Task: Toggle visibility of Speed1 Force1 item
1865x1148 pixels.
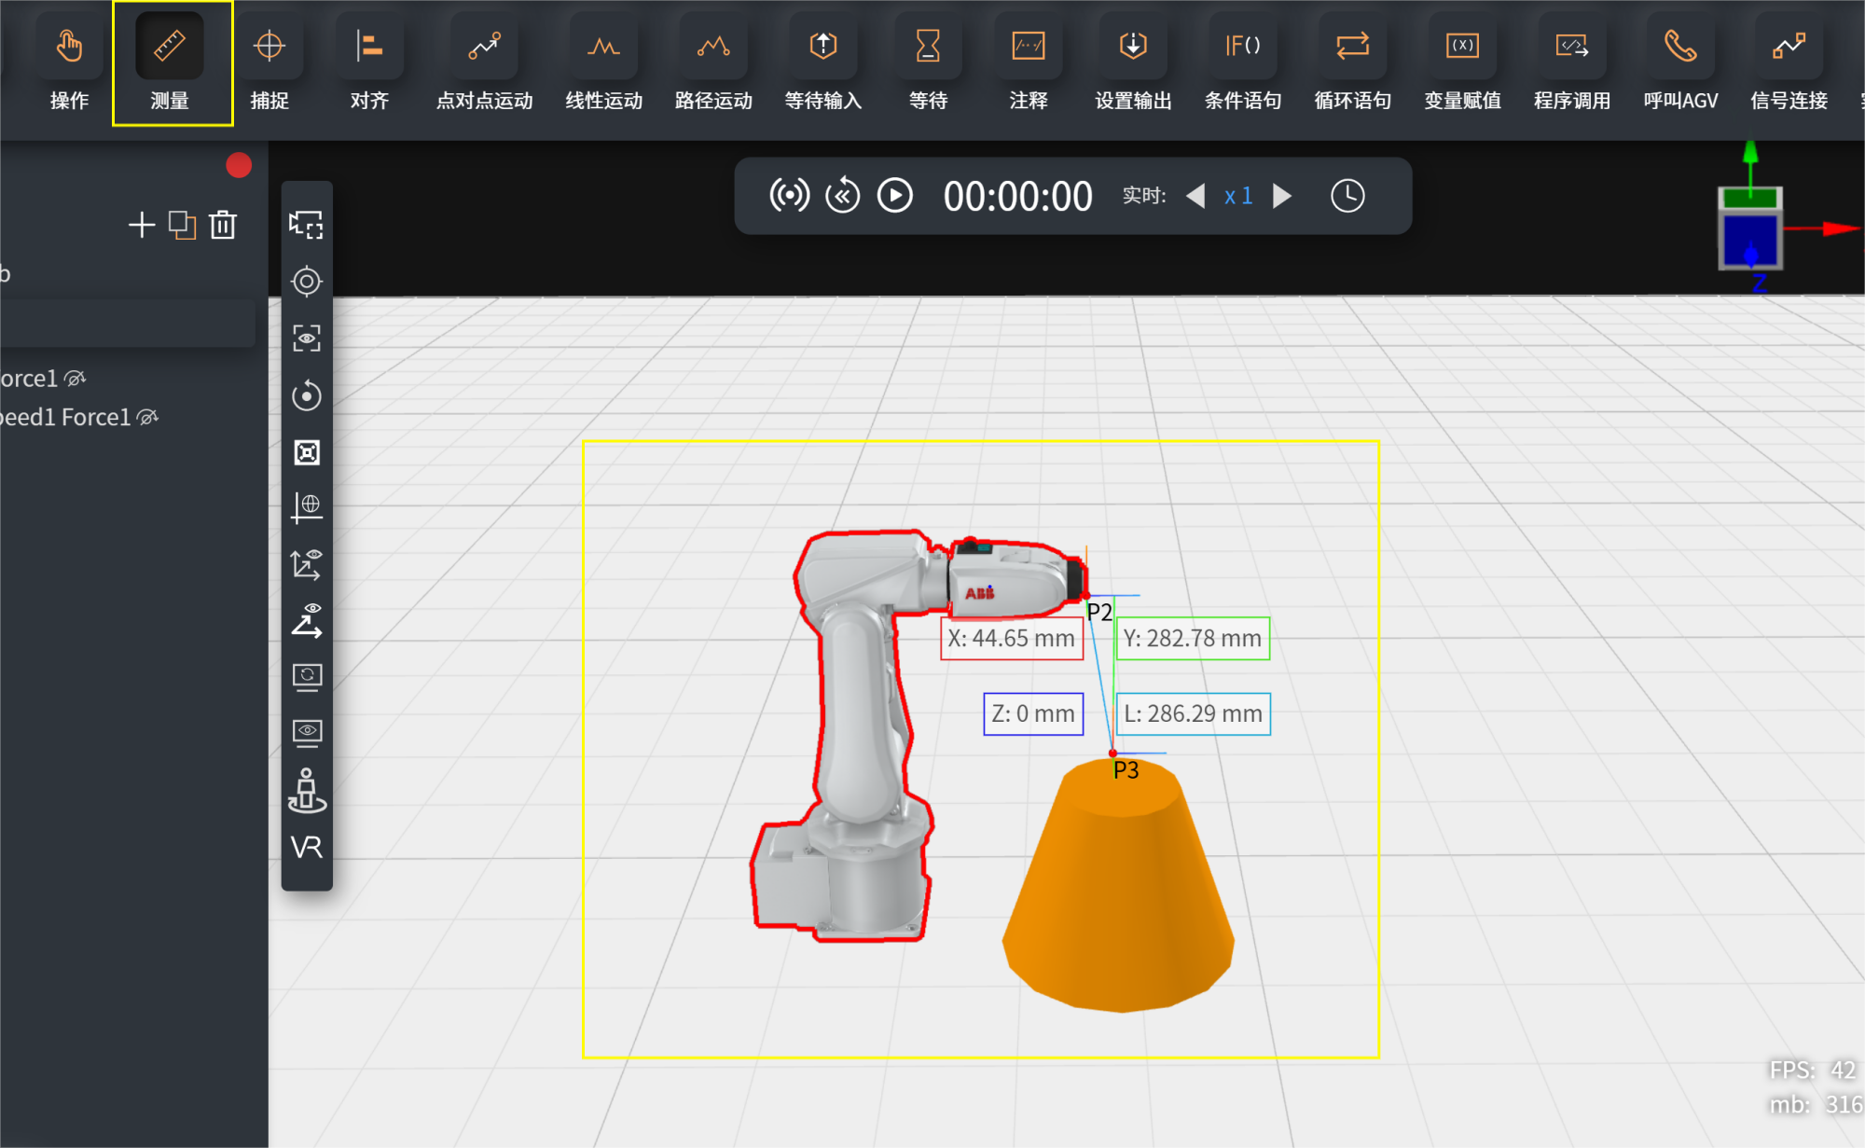Action: (x=147, y=417)
